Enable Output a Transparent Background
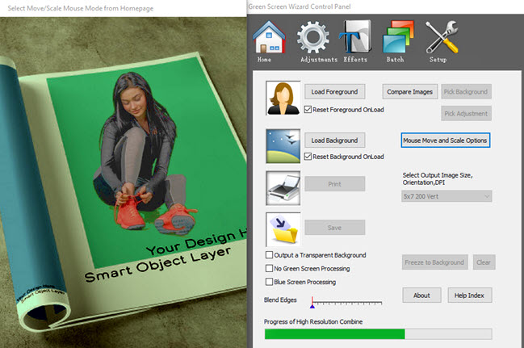This screenshot has width=524, height=348. coord(269,255)
